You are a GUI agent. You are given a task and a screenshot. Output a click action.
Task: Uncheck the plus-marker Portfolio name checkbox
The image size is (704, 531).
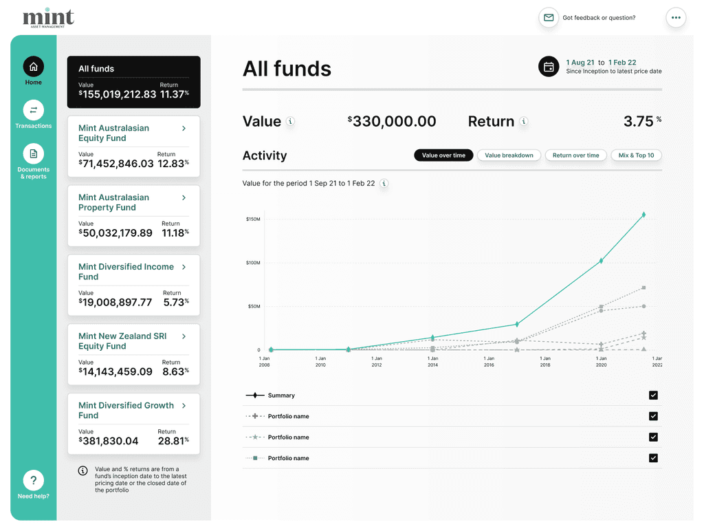[x=653, y=416]
